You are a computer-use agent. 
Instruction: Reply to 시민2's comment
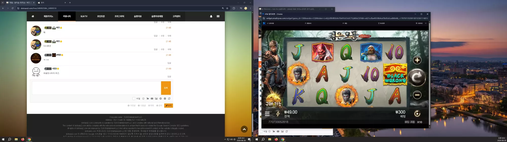coord(169,77)
